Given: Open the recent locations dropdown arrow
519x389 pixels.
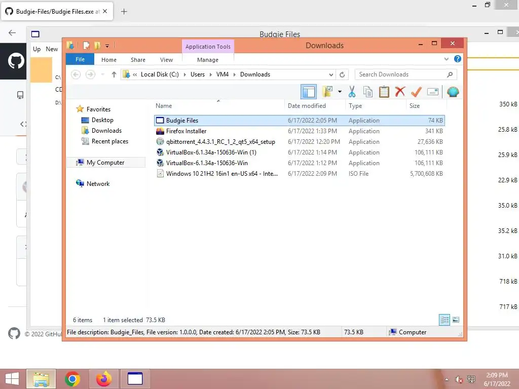Looking at the screenshot, I should 102,74.
